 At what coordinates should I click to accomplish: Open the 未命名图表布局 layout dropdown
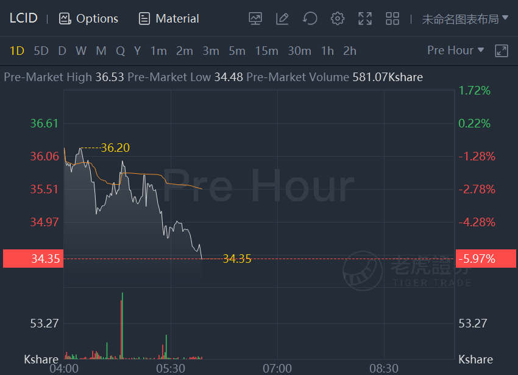tap(465, 19)
